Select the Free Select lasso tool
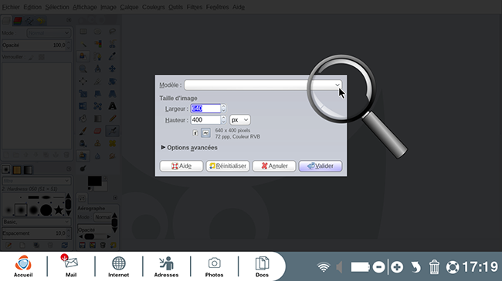Viewport: 502px width, 281px height. (x=113, y=32)
